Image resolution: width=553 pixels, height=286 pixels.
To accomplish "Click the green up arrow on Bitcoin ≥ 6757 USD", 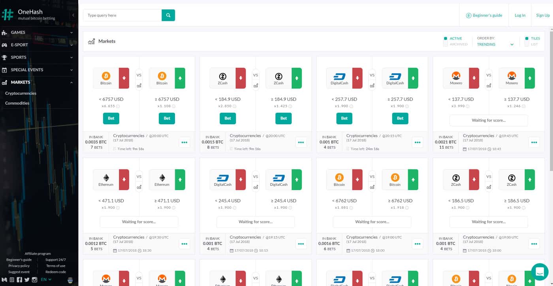I will coord(180,78).
